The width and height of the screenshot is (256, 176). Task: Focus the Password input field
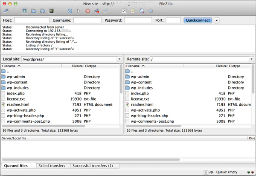138,20
